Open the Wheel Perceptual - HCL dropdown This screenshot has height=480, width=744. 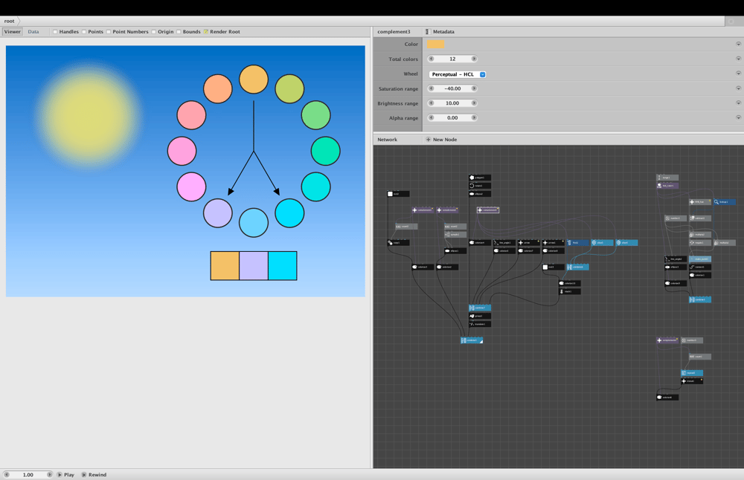click(458, 74)
